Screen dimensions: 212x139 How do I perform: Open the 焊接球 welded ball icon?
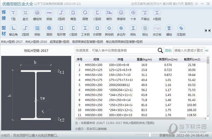point(121,13)
